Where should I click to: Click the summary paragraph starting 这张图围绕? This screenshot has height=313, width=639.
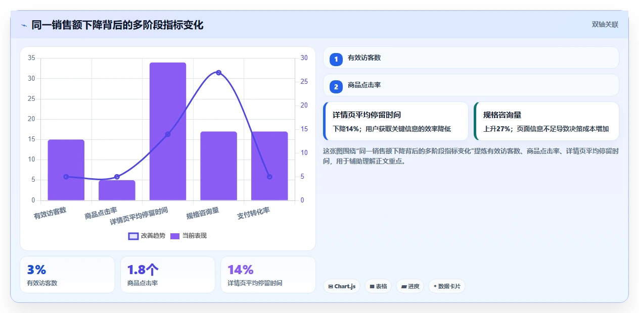471,156
